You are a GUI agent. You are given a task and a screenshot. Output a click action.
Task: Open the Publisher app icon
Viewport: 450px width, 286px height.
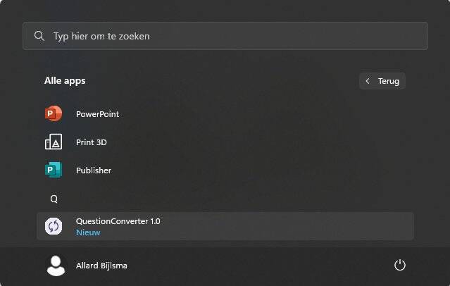(54, 170)
